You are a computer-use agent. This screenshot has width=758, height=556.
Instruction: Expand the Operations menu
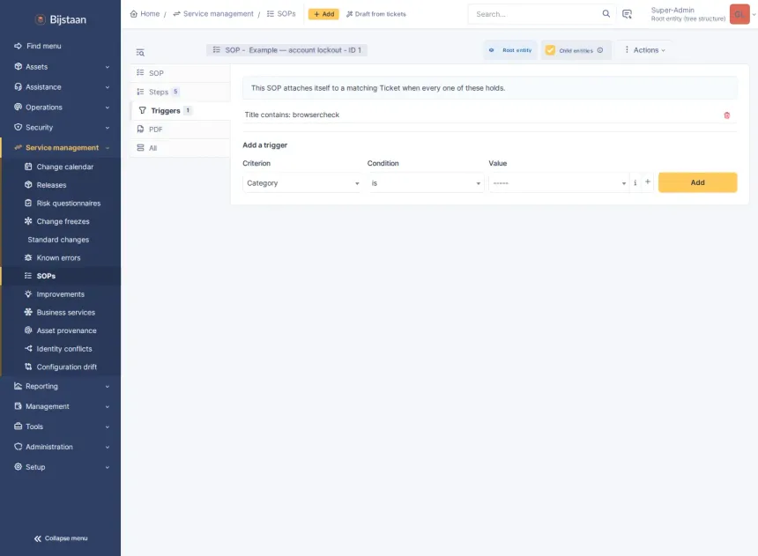(61, 107)
